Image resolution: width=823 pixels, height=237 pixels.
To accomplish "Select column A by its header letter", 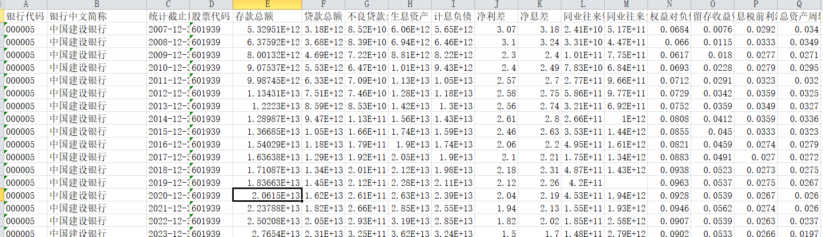I will click(26, 5).
